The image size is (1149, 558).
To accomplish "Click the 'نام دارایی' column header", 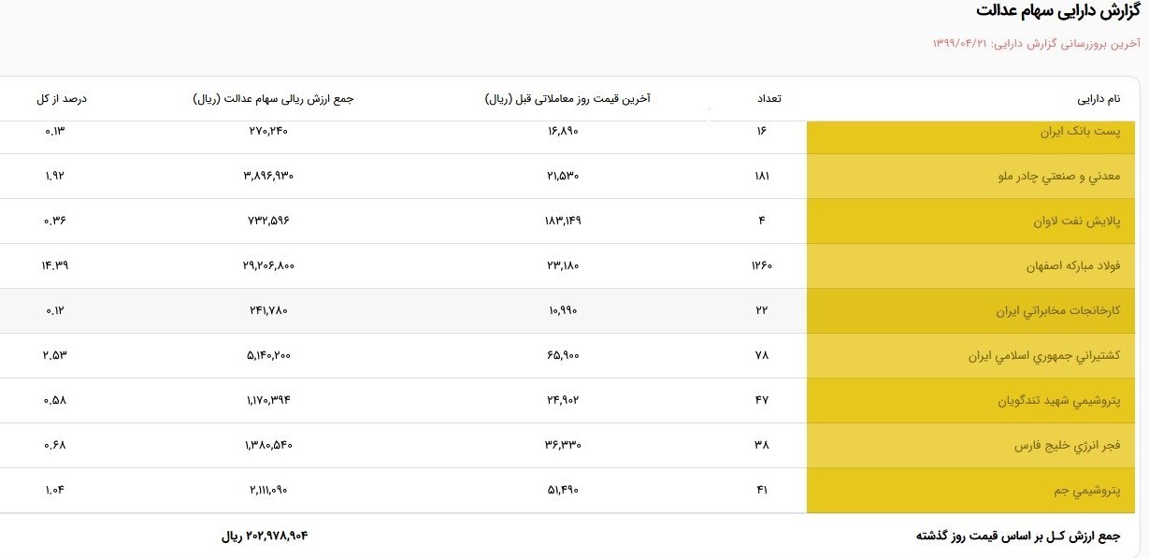I will pos(1099,99).
